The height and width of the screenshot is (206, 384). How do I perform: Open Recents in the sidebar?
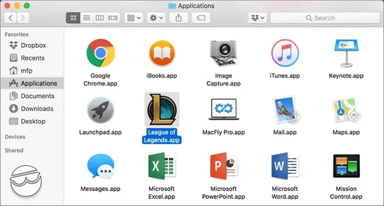tap(32, 58)
